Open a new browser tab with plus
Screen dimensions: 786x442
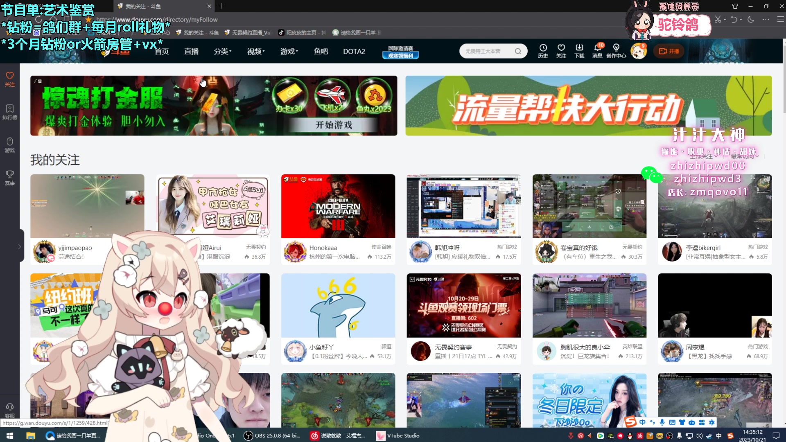[221, 6]
